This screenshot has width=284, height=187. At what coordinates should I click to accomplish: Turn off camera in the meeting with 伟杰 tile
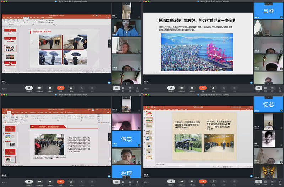click(x=39, y=181)
